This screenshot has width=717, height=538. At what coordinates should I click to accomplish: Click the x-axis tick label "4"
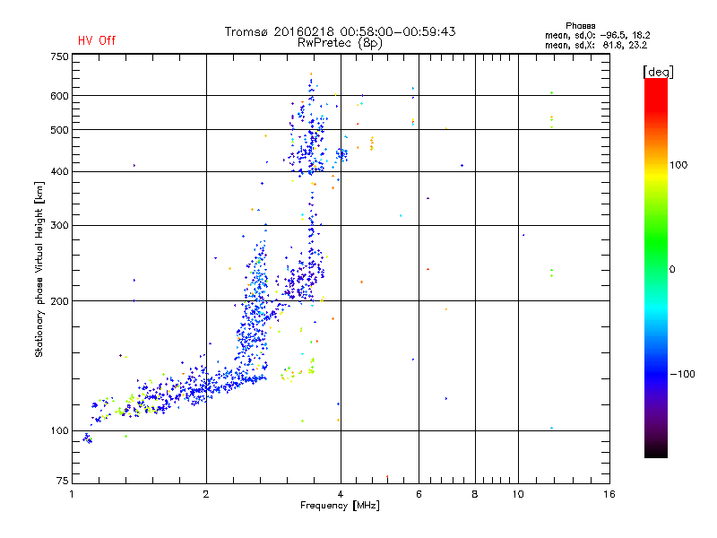point(341,494)
